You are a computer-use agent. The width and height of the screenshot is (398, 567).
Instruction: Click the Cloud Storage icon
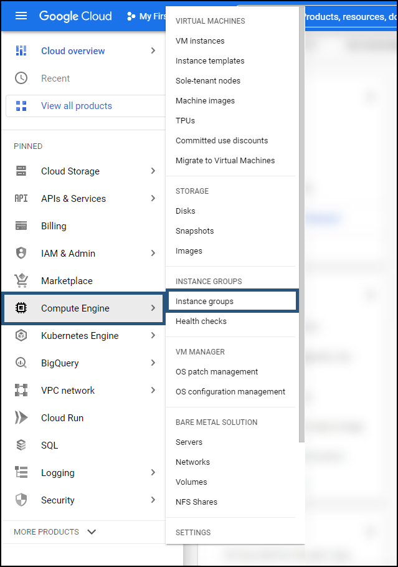click(21, 171)
